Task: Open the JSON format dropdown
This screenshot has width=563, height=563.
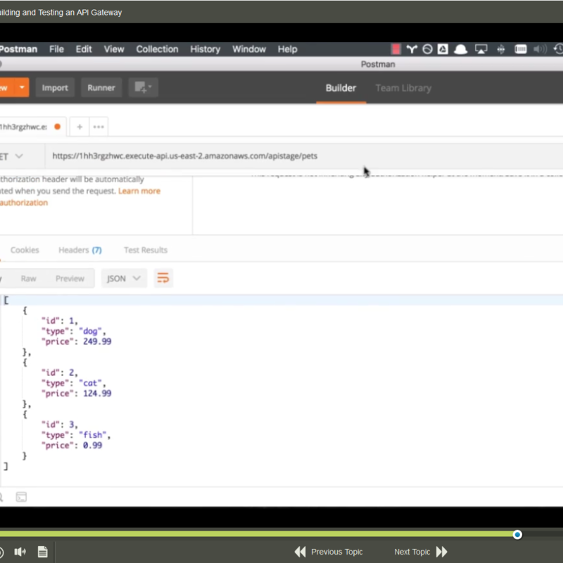Action: pyautogui.click(x=124, y=278)
